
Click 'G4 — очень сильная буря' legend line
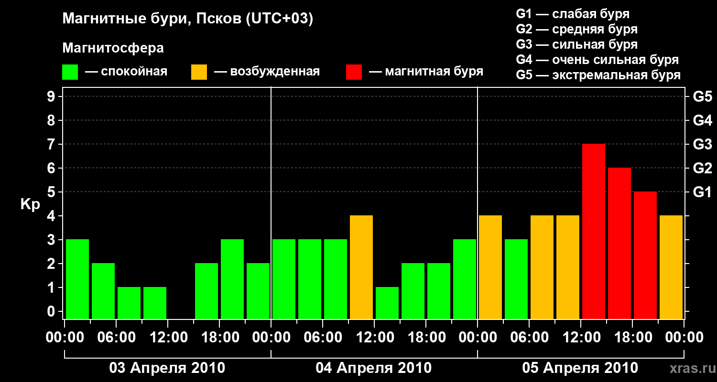(597, 60)
